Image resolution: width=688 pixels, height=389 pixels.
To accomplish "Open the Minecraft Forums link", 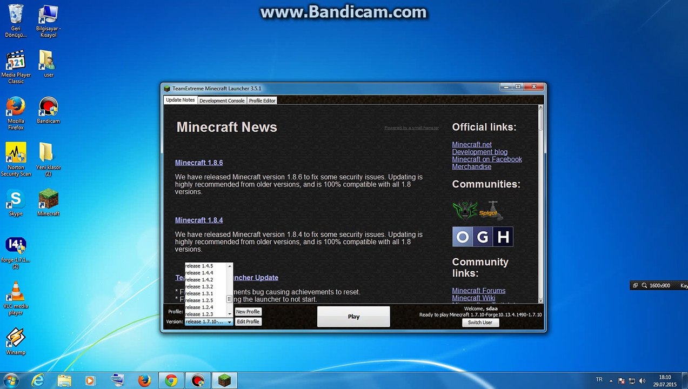I will point(479,291).
